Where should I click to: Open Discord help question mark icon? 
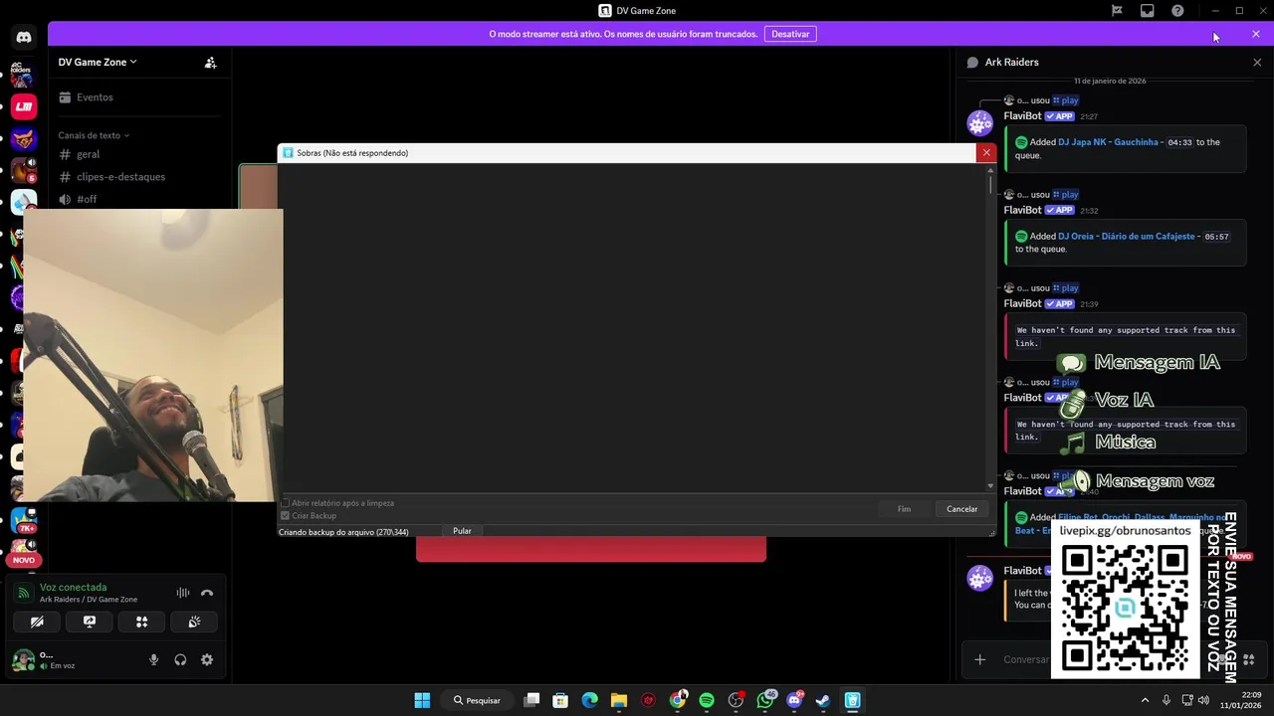tap(1177, 11)
